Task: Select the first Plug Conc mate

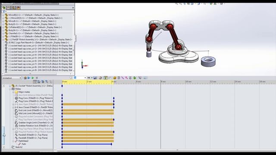Action: tap(35, 98)
